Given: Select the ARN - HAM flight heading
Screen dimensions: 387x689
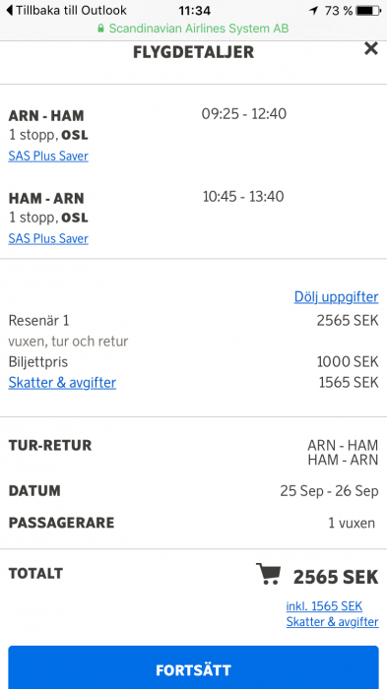Looking at the screenshot, I should point(46,116).
